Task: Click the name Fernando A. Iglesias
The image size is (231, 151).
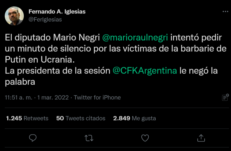Action: (x=57, y=12)
